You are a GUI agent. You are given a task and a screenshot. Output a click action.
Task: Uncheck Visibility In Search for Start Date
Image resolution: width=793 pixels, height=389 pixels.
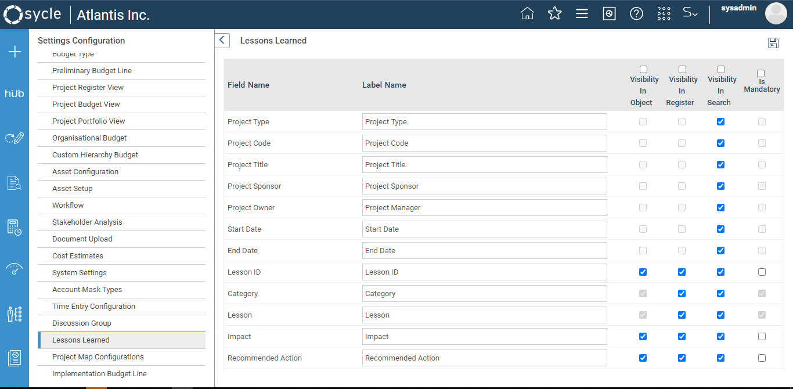720,229
